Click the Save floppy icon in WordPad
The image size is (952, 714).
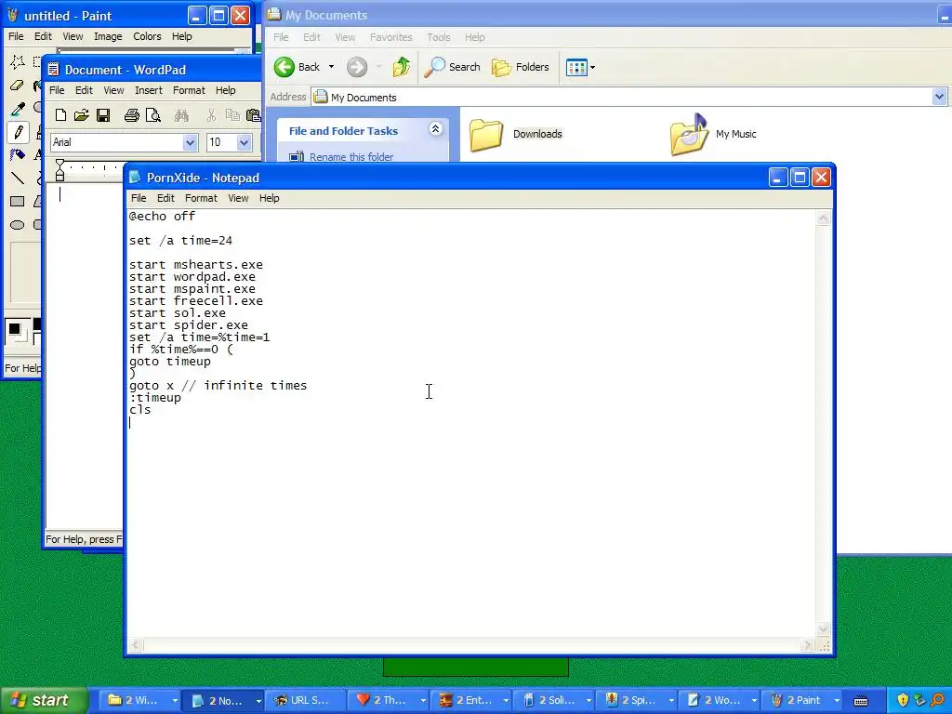(103, 114)
